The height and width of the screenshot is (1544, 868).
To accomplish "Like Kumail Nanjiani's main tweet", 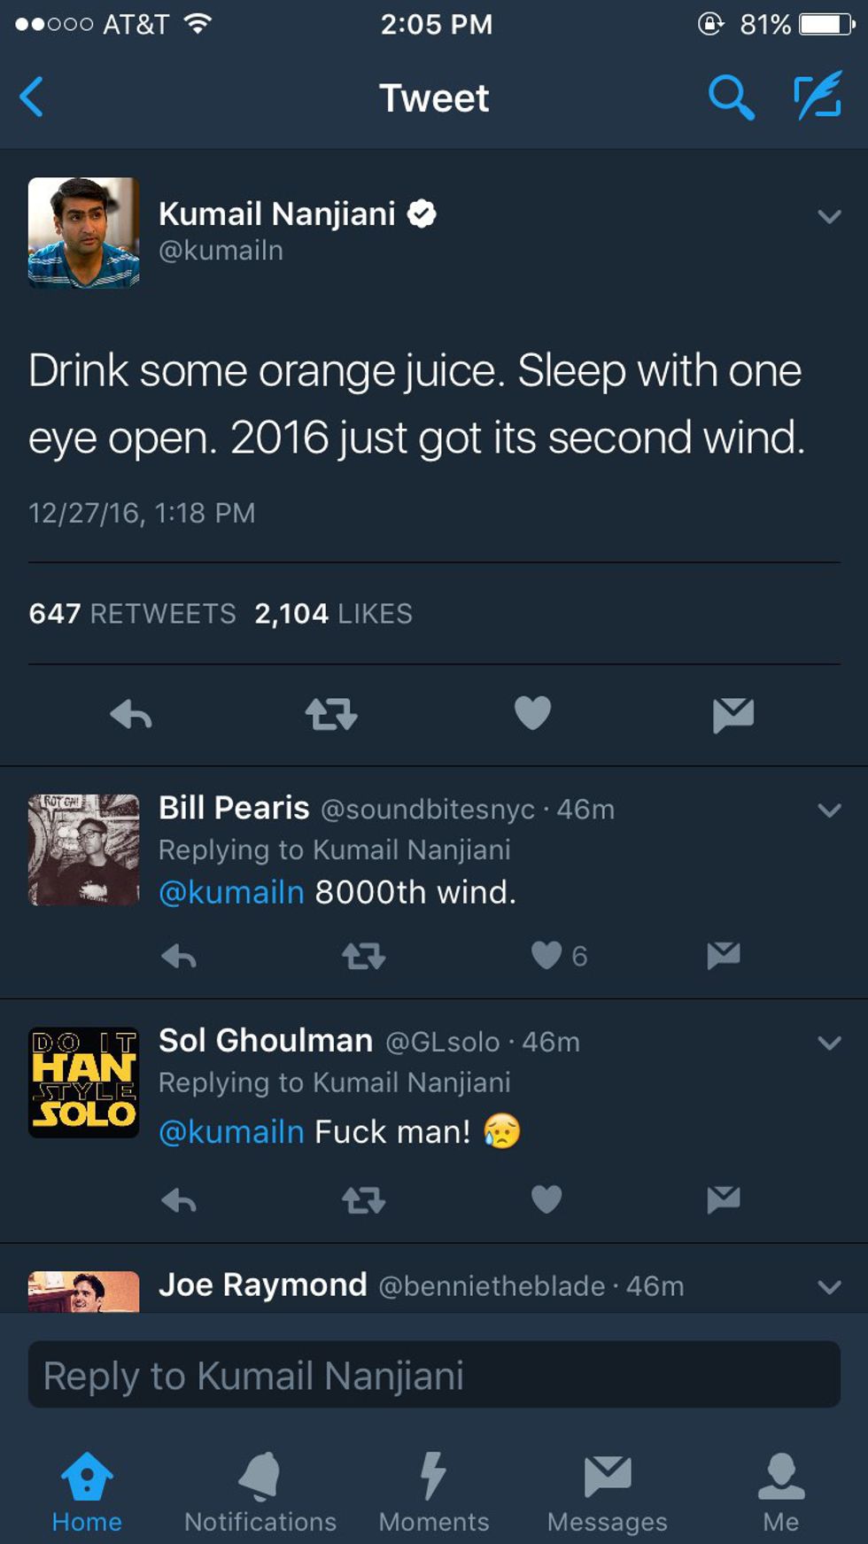I will point(532,713).
